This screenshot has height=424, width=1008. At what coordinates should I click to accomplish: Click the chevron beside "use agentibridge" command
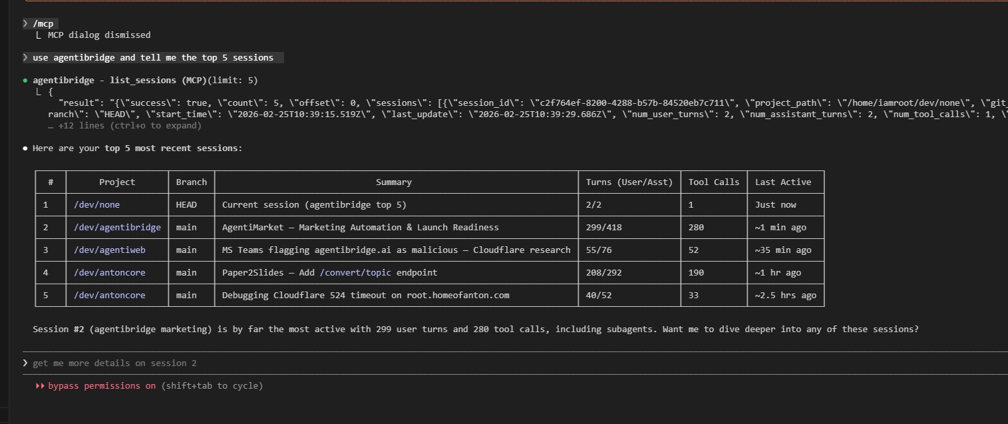25,57
